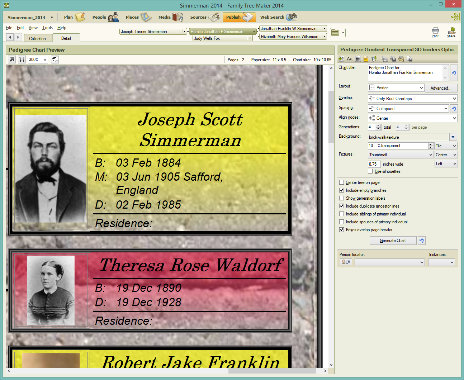Click the Ancestry leaf icon

(x=455, y=17)
